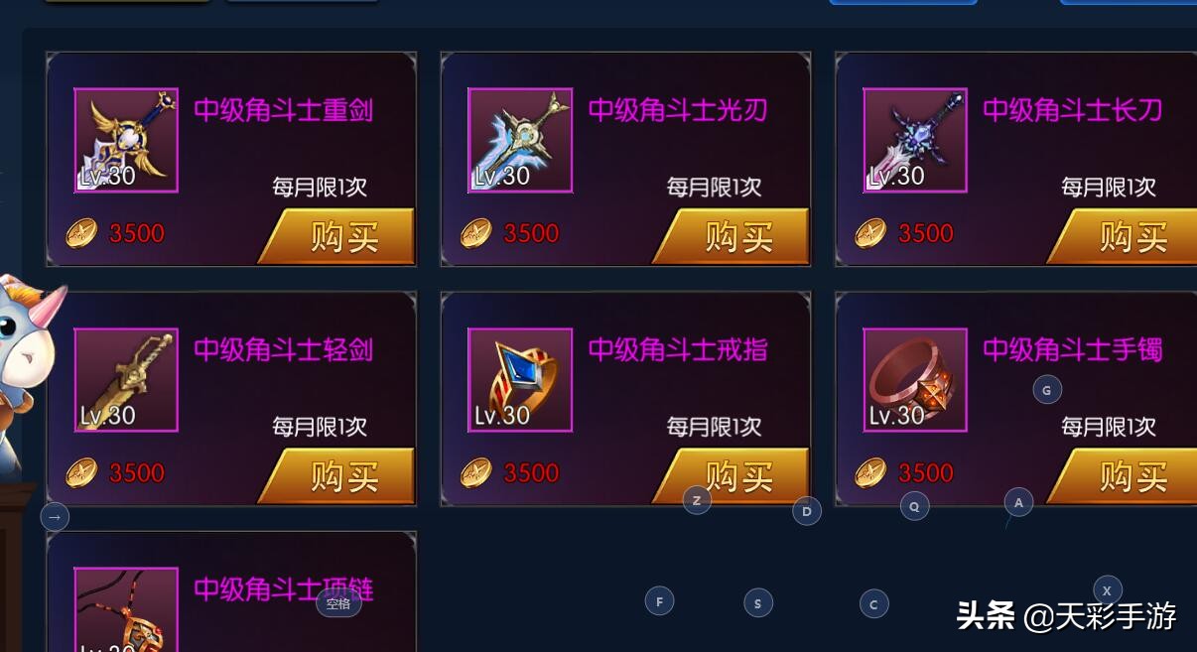Tap the arrow key overlay button
This screenshot has height=652, width=1197.
(55, 516)
